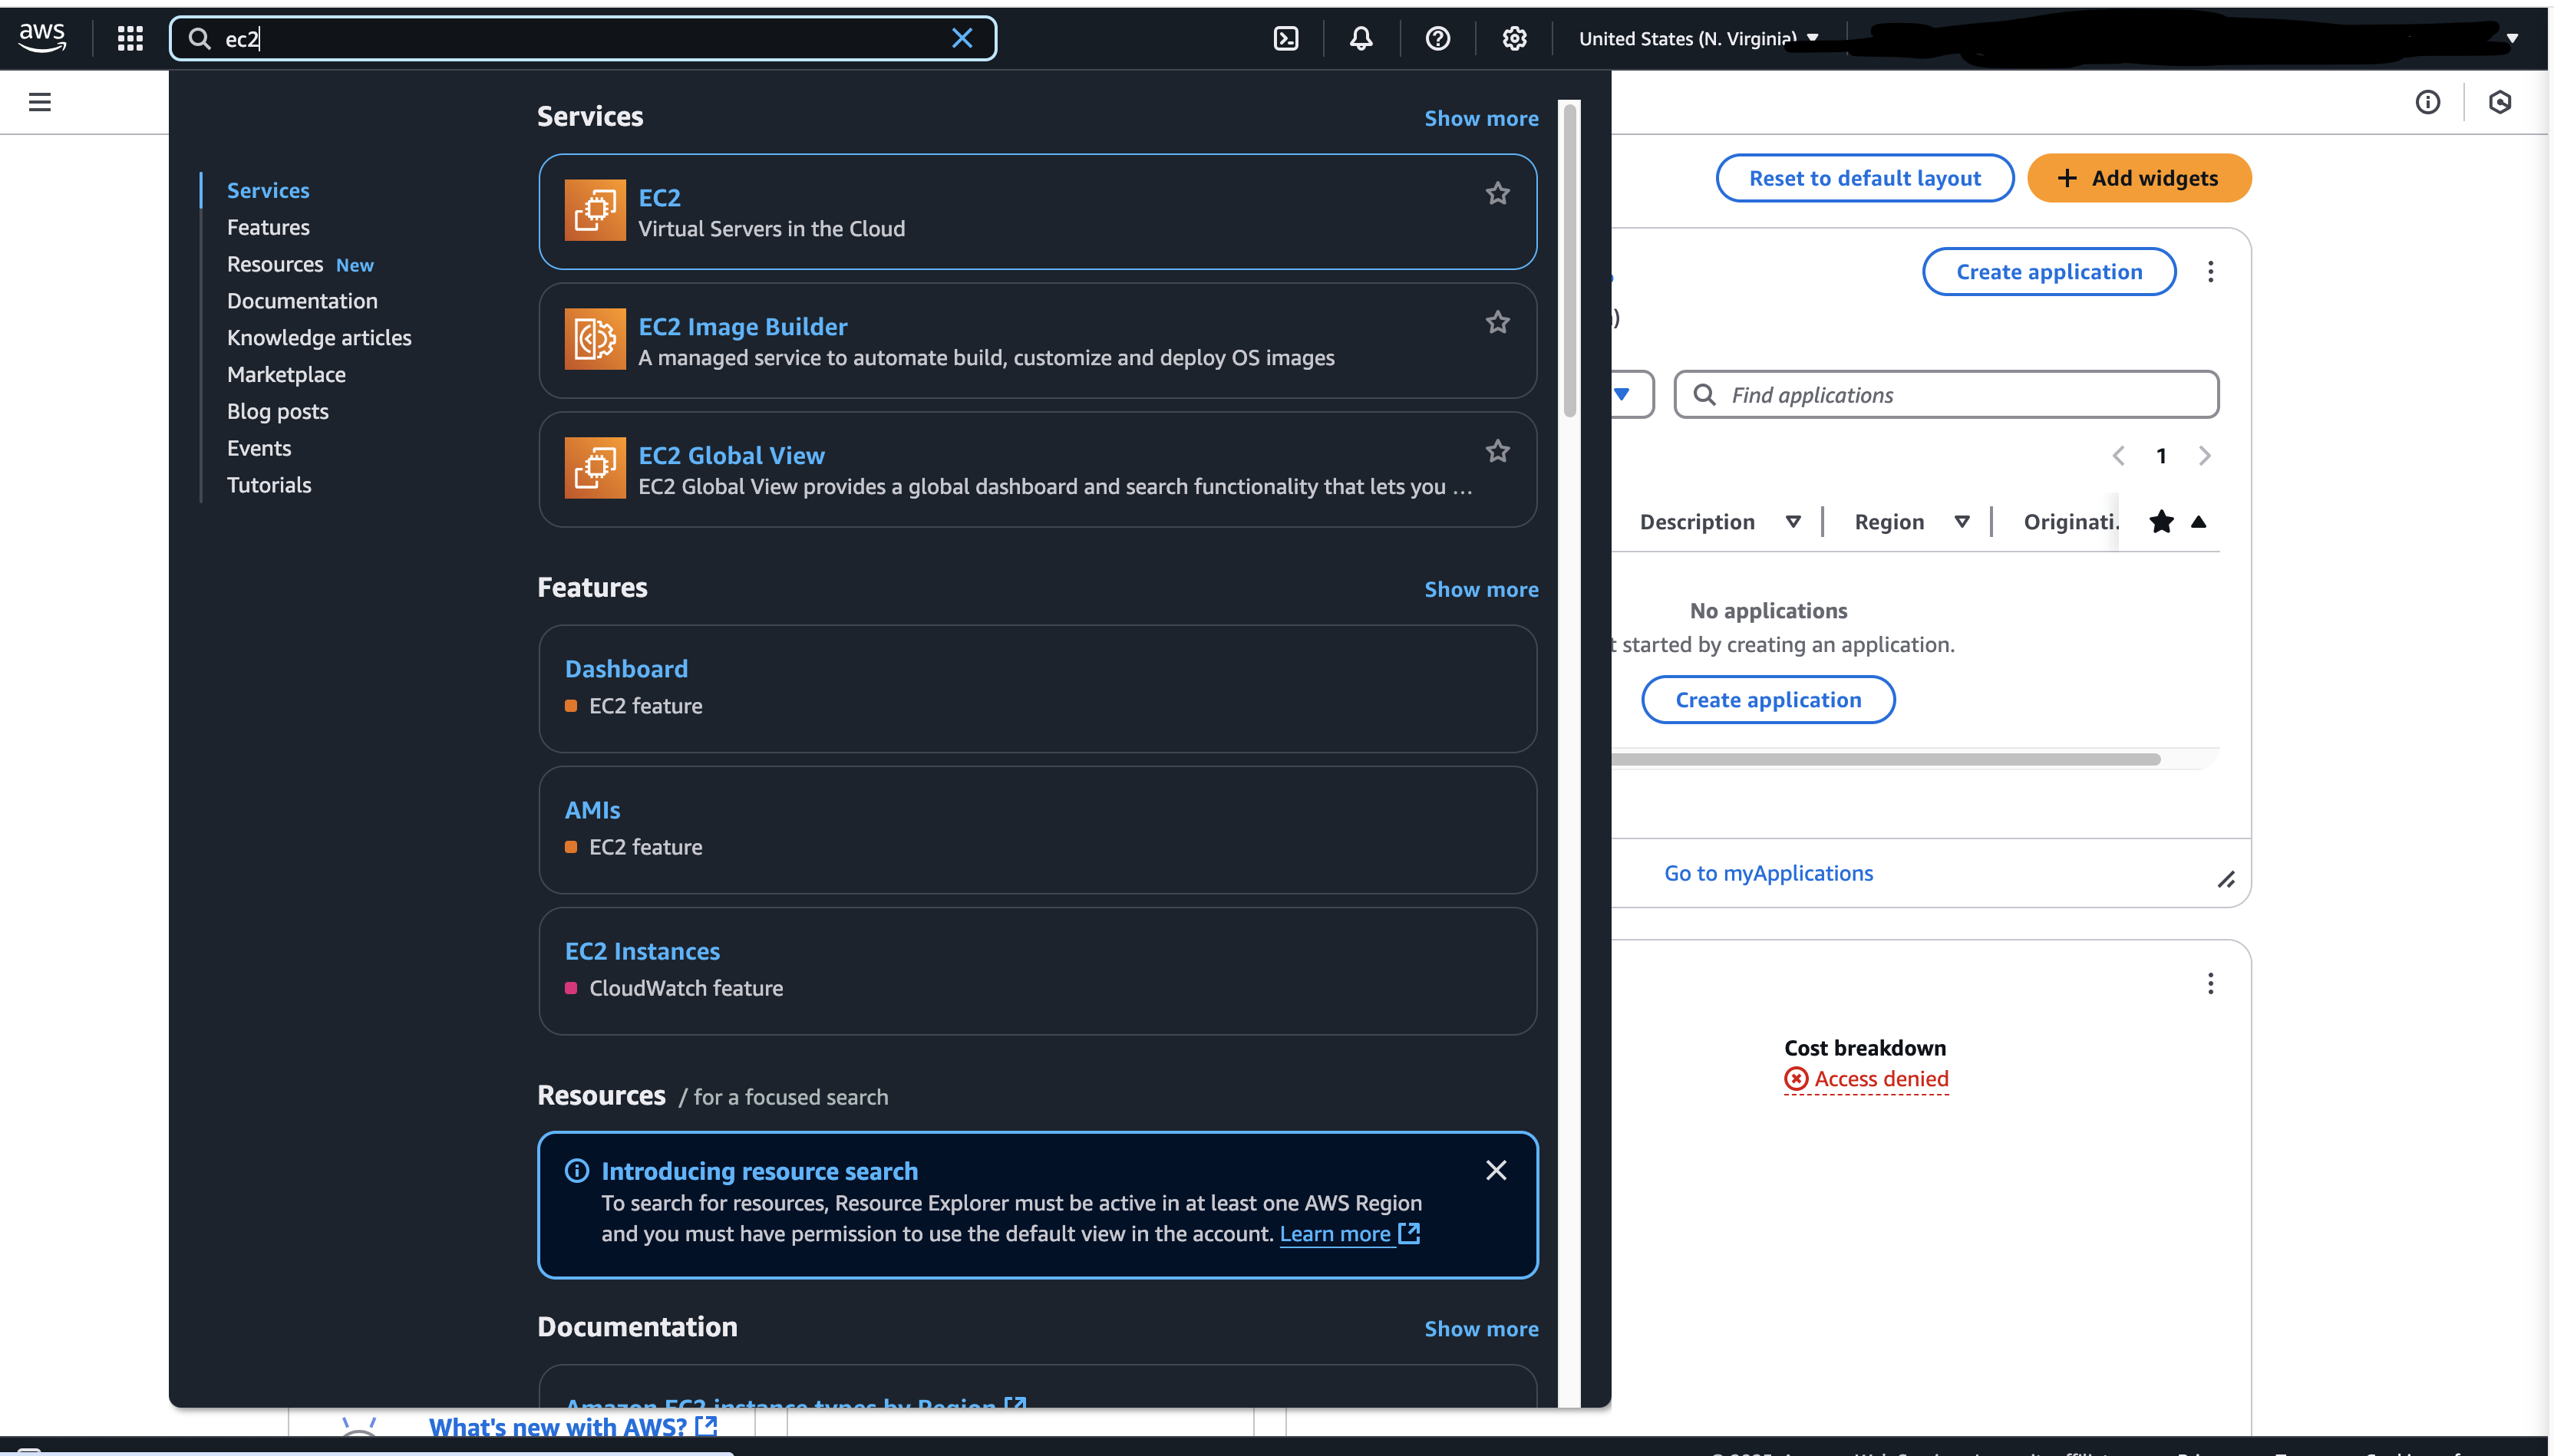This screenshot has width=2554, height=1456.
Task: Dismiss the Introducing resource search banner
Action: point(1496,1170)
